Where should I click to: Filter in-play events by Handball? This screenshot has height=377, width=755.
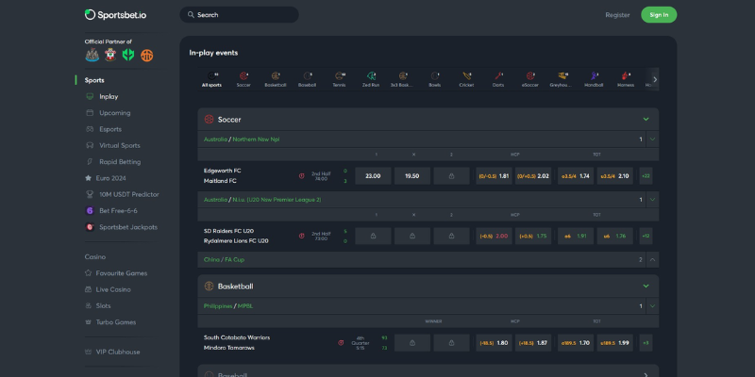click(x=594, y=79)
